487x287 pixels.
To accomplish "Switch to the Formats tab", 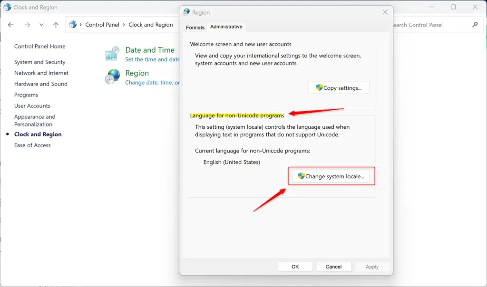I will tap(195, 27).
